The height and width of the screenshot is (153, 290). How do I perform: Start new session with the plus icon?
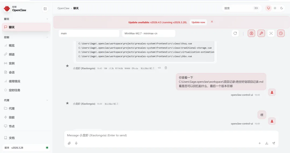click(x=259, y=143)
